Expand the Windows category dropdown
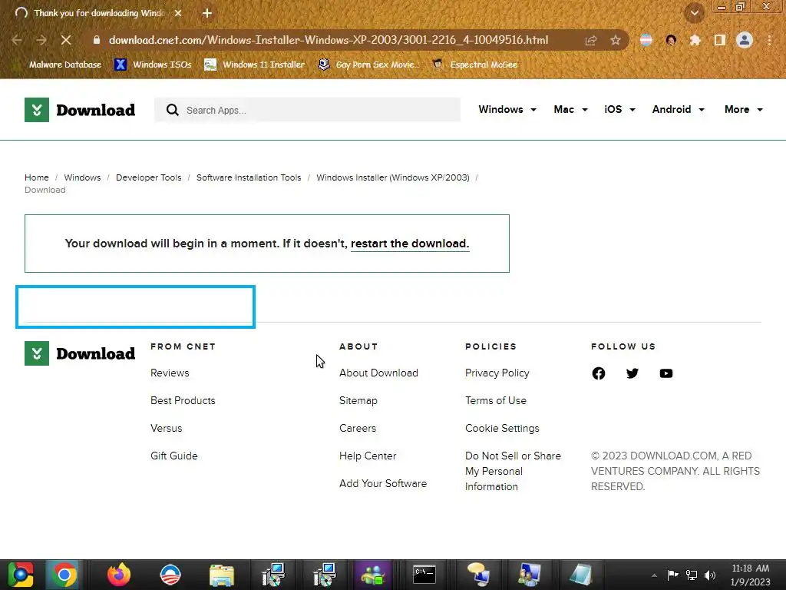 [x=507, y=109]
